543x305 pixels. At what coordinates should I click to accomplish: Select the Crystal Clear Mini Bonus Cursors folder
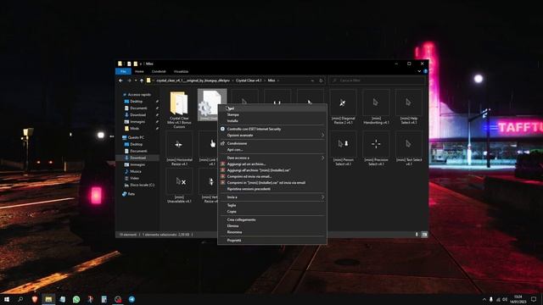179,109
